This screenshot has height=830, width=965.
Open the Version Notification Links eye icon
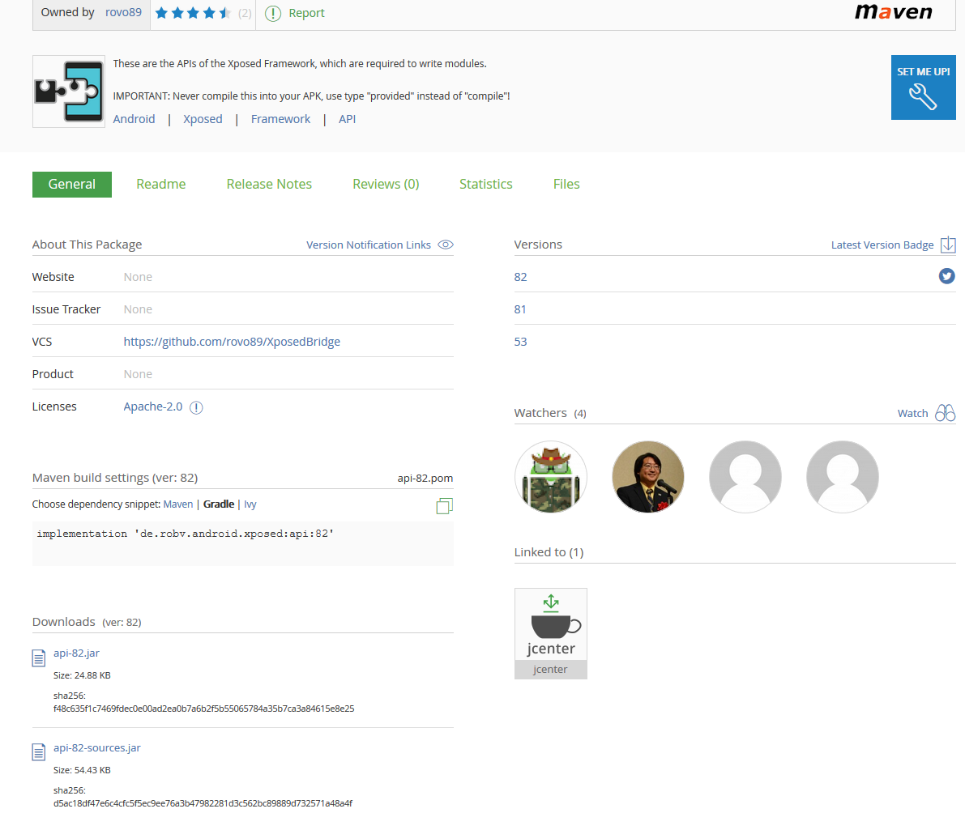tap(446, 245)
